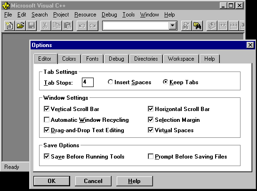Click the Cut scissors toolbar icon
This screenshot has width=257, height=191.
45,25
